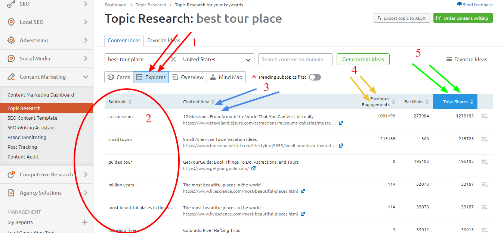Click the Social Media icon
Screen dimensions: 504x233
coord(12,59)
